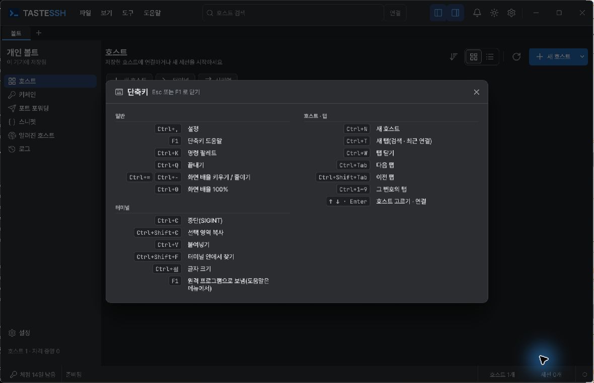Click the history icon beside 로그
The width and height of the screenshot is (594, 383).
tap(12, 149)
